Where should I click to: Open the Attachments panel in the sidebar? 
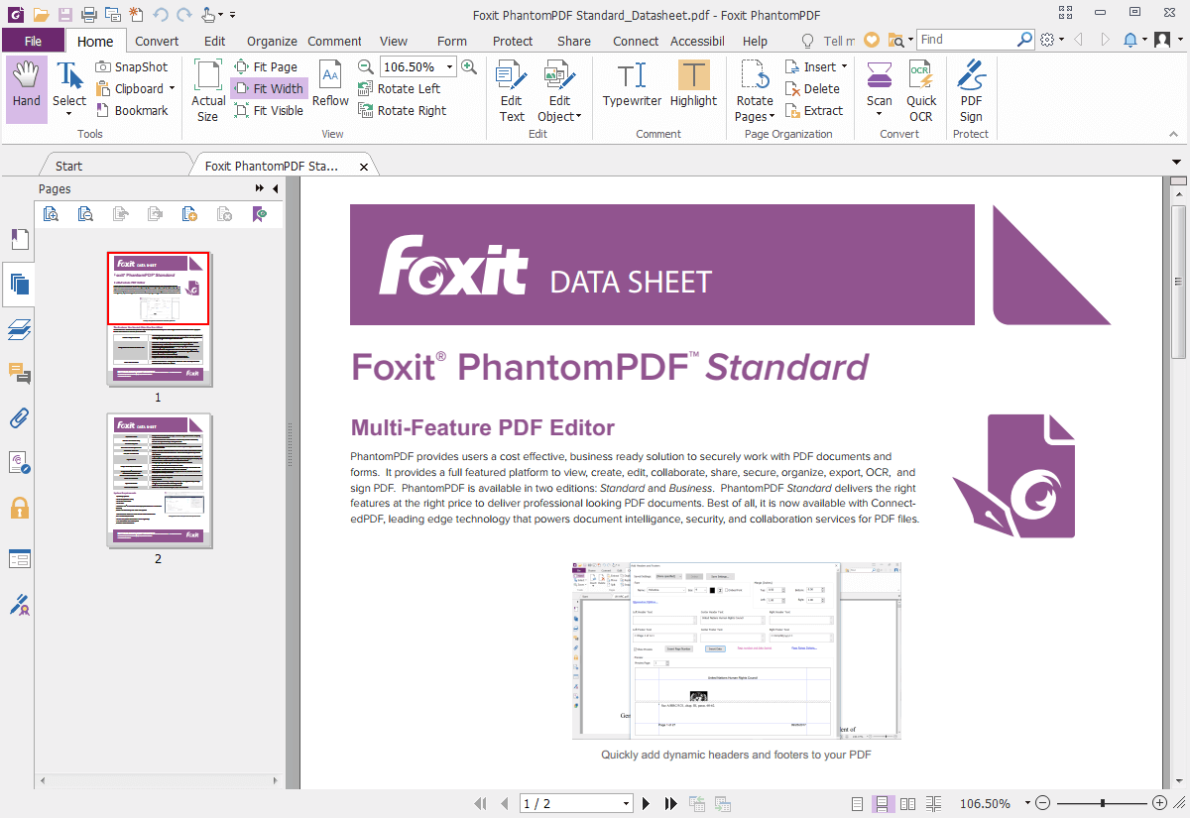coord(18,417)
